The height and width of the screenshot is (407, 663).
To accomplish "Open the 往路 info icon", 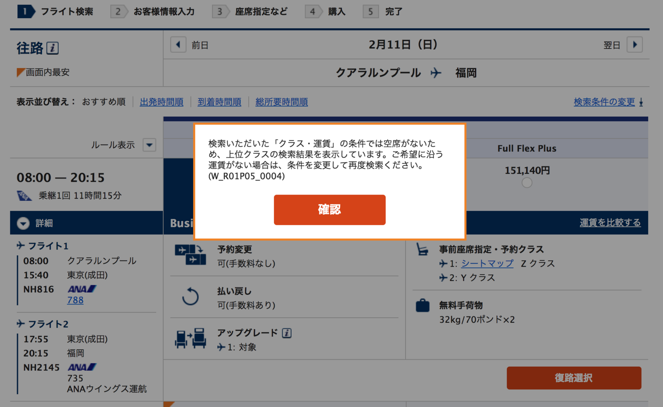I will click(53, 48).
